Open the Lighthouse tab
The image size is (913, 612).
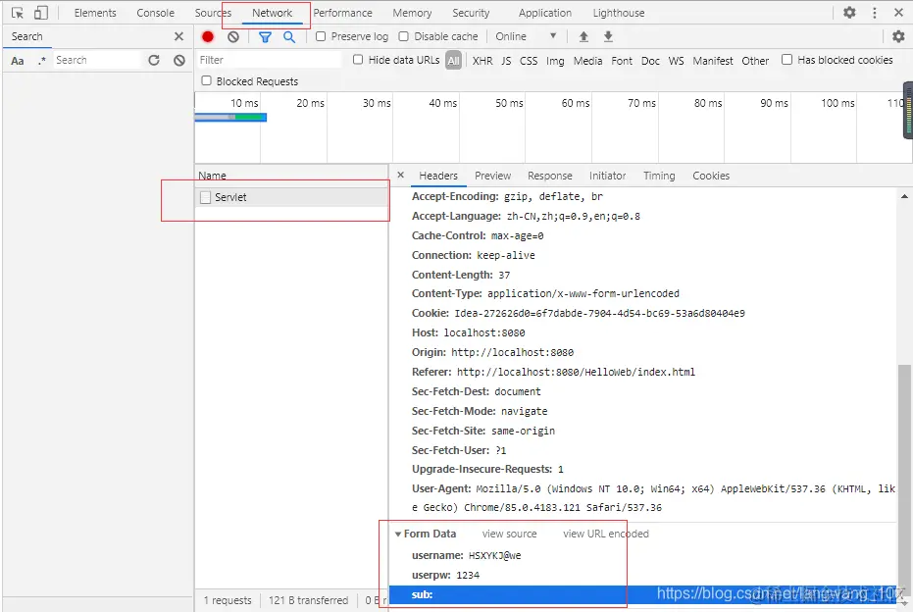click(x=619, y=13)
